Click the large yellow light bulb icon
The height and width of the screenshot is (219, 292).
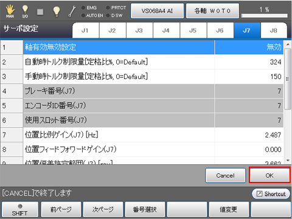(x=57, y=12)
